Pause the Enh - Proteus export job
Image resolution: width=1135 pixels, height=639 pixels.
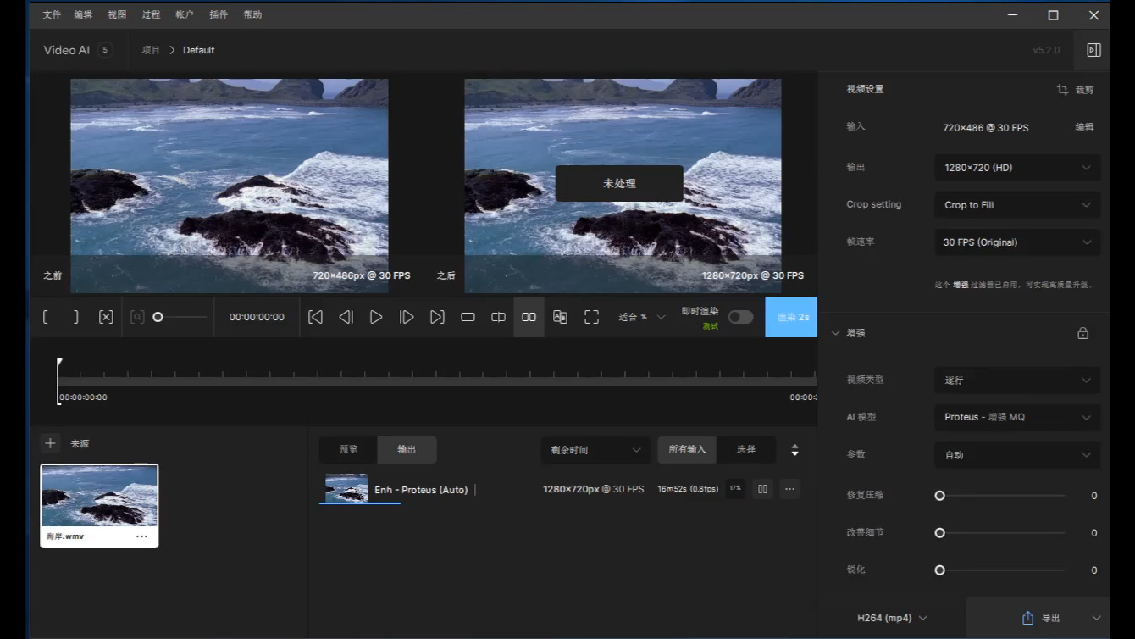coord(762,489)
